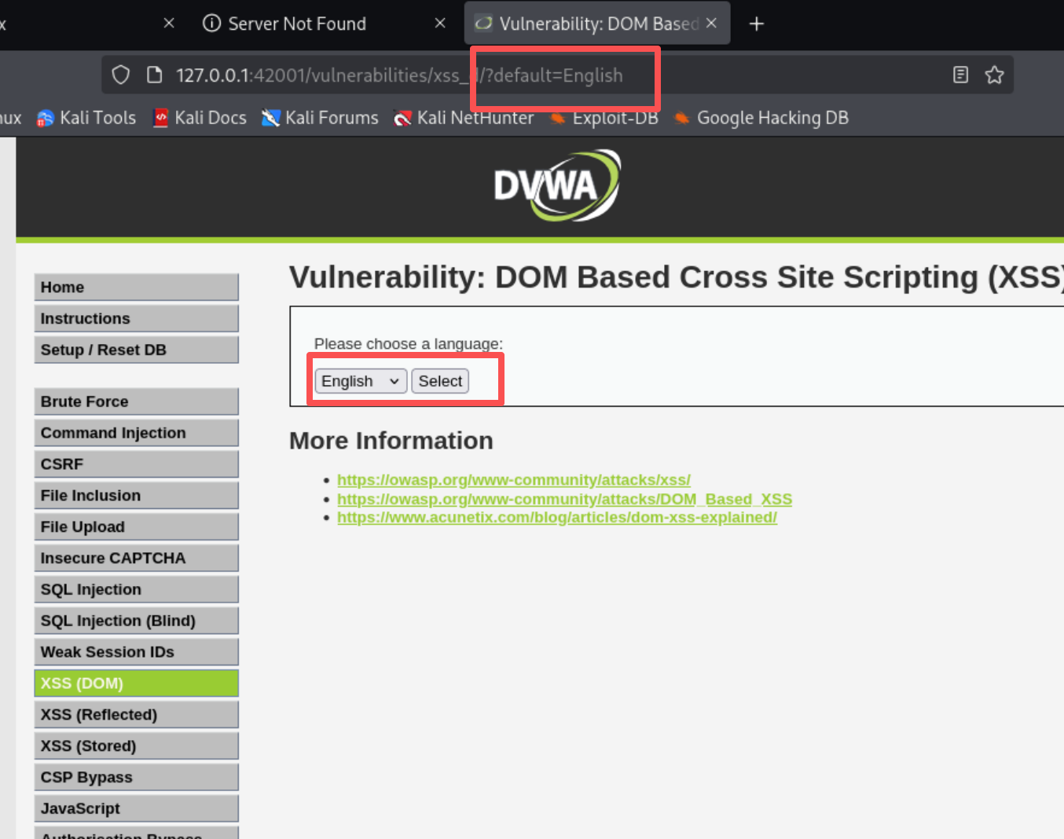1064x839 pixels.
Task: Open Kali Tools bookmark
Action: pos(87,118)
